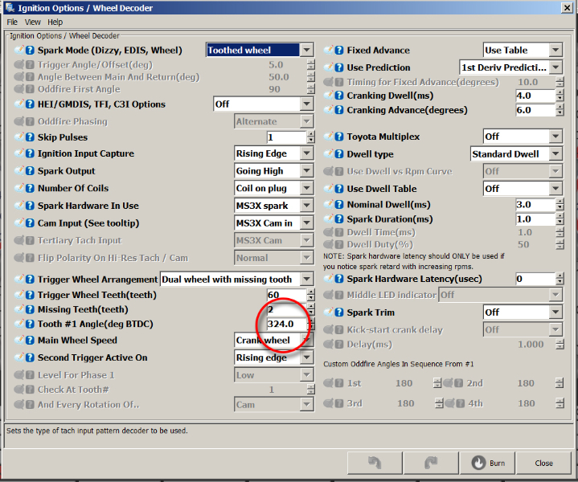Screen dimensions: 578x482
Task: Click the Close button
Action: click(x=544, y=463)
